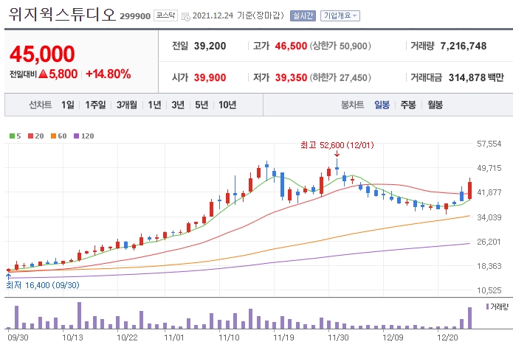Click the 저가 value 39,350

point(291,77)
